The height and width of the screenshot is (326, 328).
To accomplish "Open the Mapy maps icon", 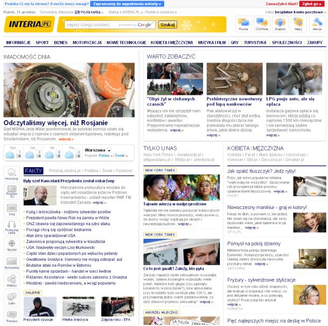I will (x=298, y=24).
